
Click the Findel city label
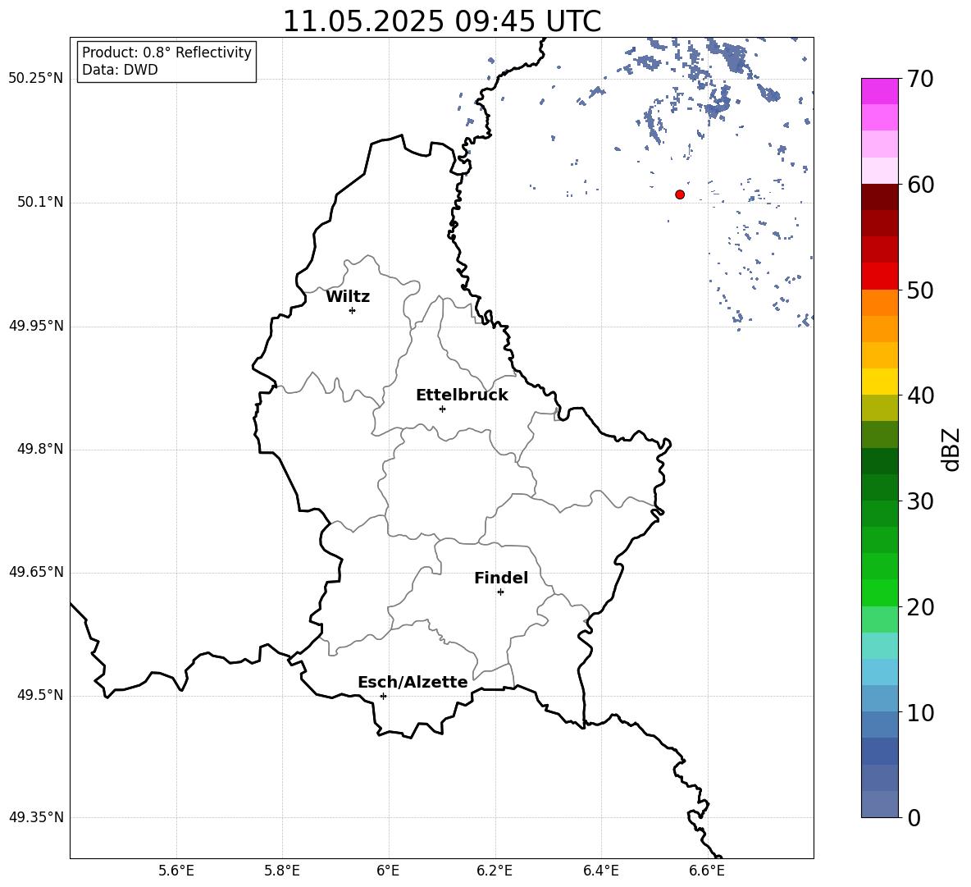tap(501, 578)
